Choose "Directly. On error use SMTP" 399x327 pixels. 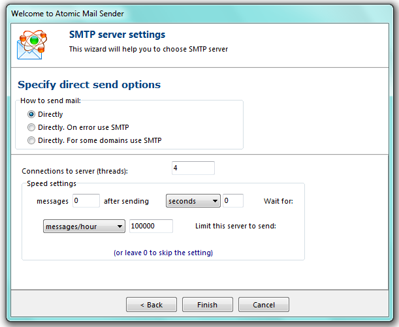click(x=31, y=127)
